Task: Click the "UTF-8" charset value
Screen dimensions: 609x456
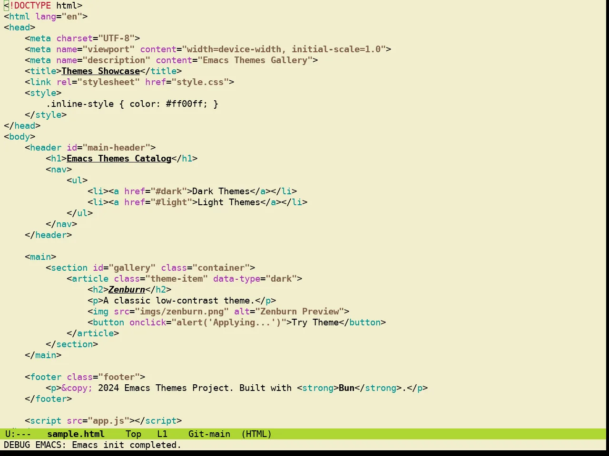Action: pos(116,38)
